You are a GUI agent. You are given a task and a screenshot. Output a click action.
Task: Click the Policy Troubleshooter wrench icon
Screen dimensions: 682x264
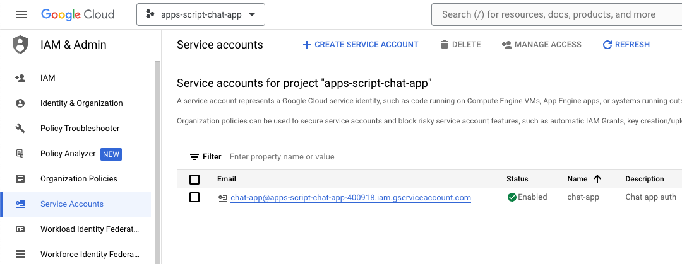coord(20,129)
